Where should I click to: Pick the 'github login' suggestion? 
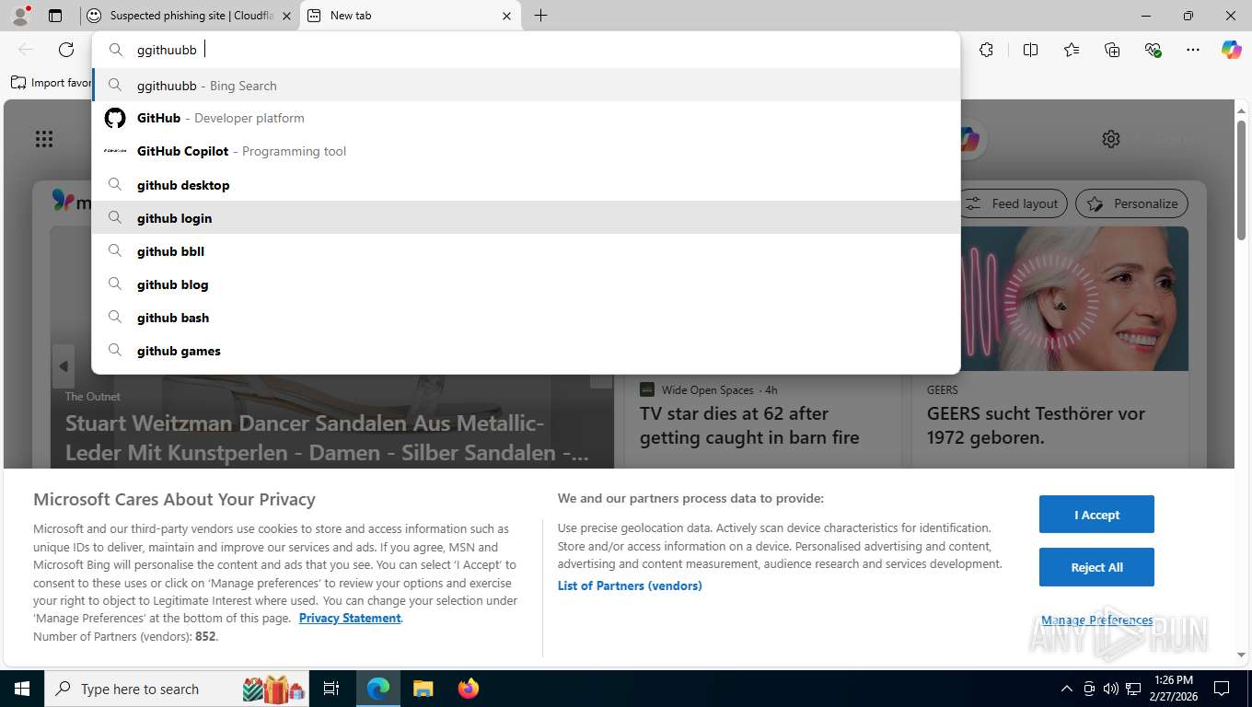pos(526,217)
